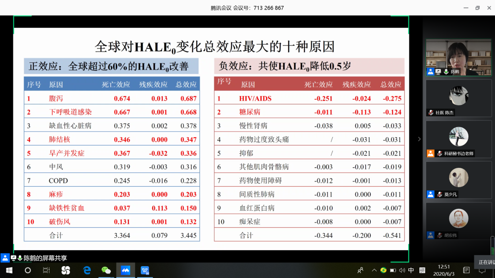
Task: Click the volume icon to adjust sound level
Action: point(402,270)
